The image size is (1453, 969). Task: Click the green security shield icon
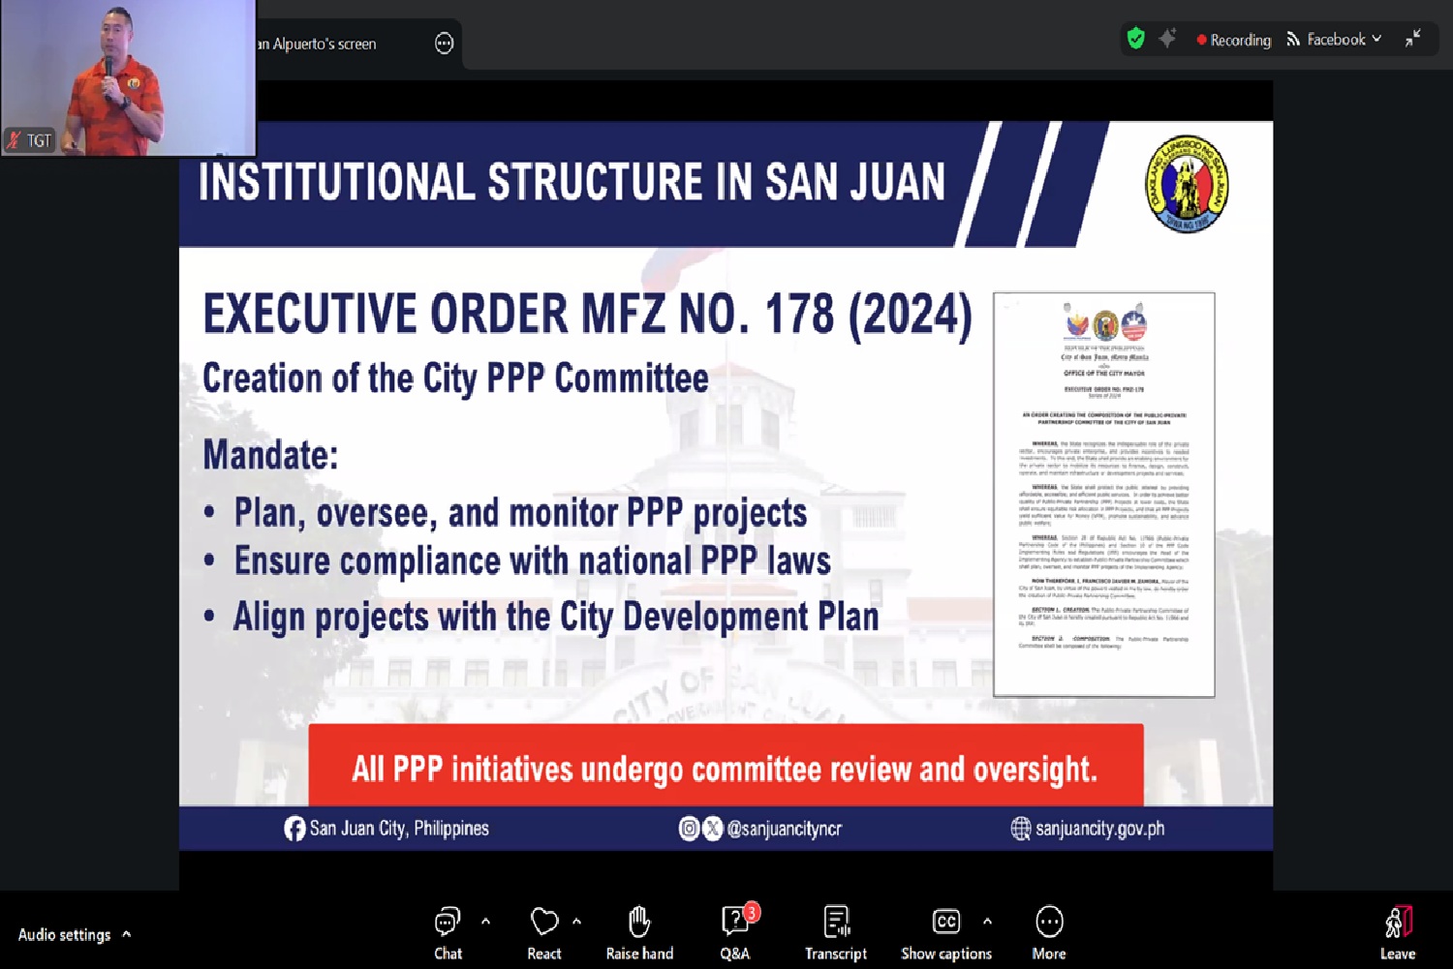1136,39
